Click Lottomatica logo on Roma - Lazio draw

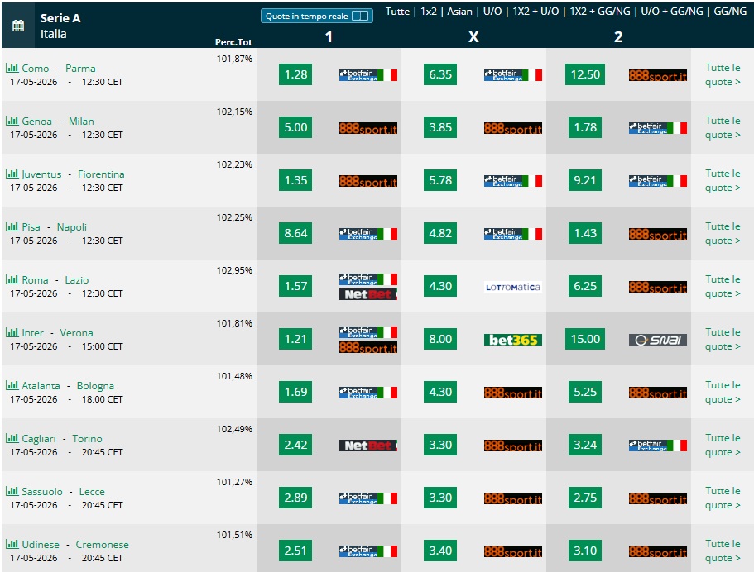[x=512, y=287]
